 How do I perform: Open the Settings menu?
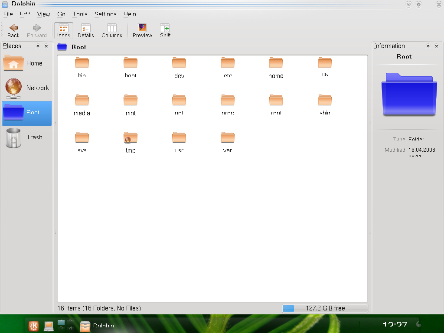pos(105,14)
